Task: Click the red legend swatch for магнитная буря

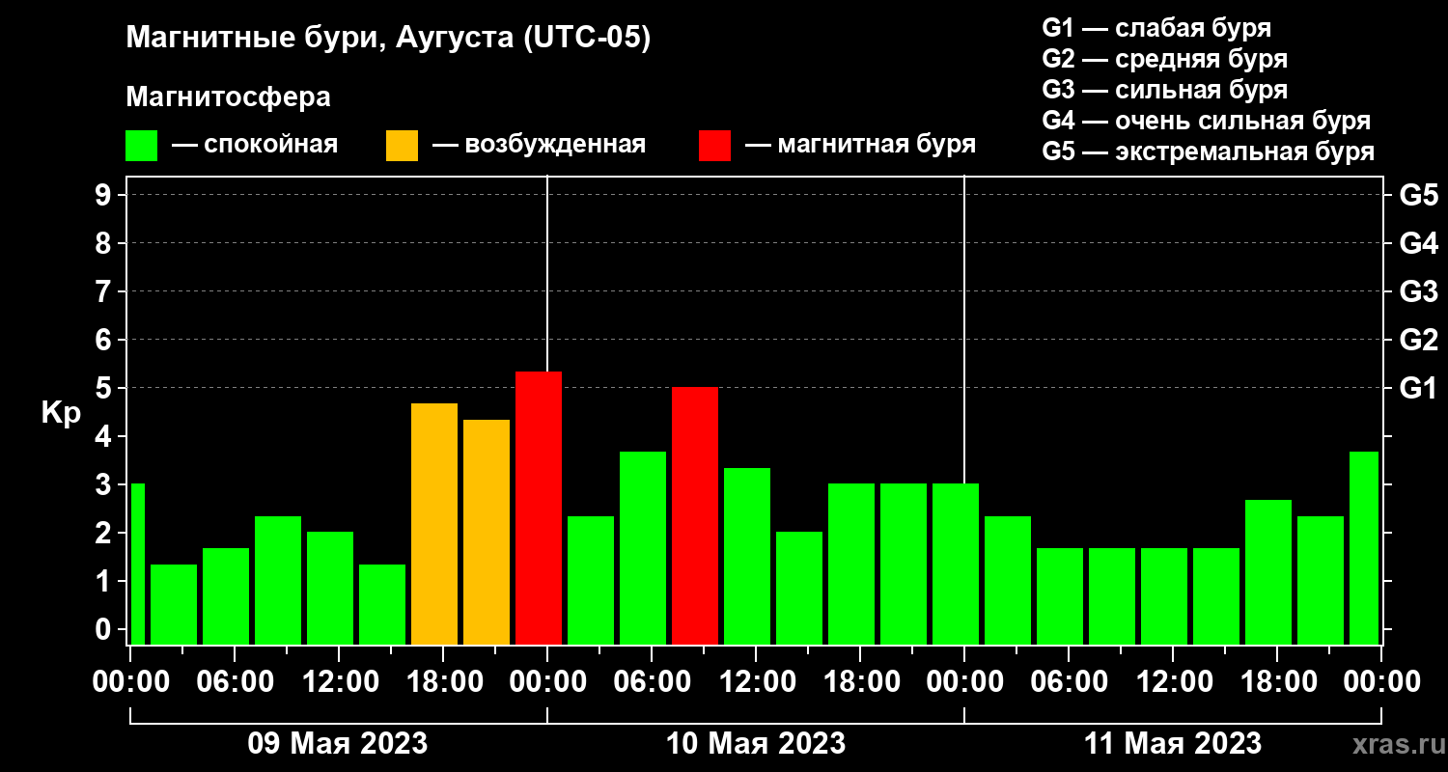Action: [714, 146]
